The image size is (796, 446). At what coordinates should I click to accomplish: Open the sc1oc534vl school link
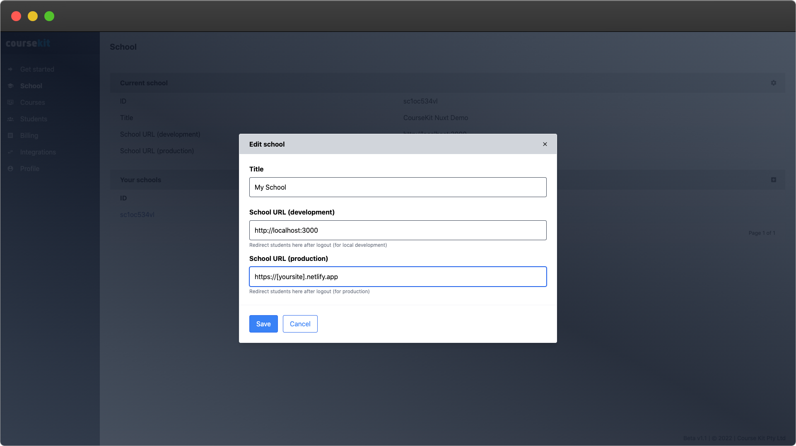pyautogui.click(x=137, y=215)
